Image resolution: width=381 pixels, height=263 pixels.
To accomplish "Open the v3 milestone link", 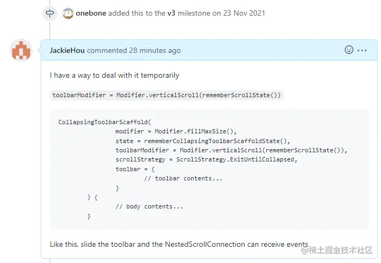I will (172, 13).
